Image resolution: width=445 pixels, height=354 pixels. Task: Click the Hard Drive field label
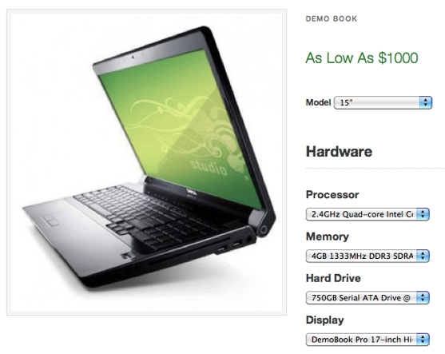point(333,278)
